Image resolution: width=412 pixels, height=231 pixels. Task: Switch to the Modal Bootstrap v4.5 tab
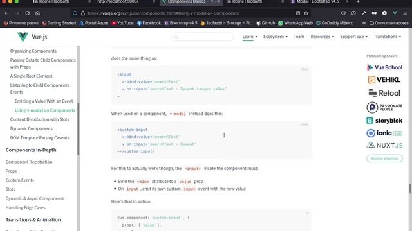click(x=315, y=2)
